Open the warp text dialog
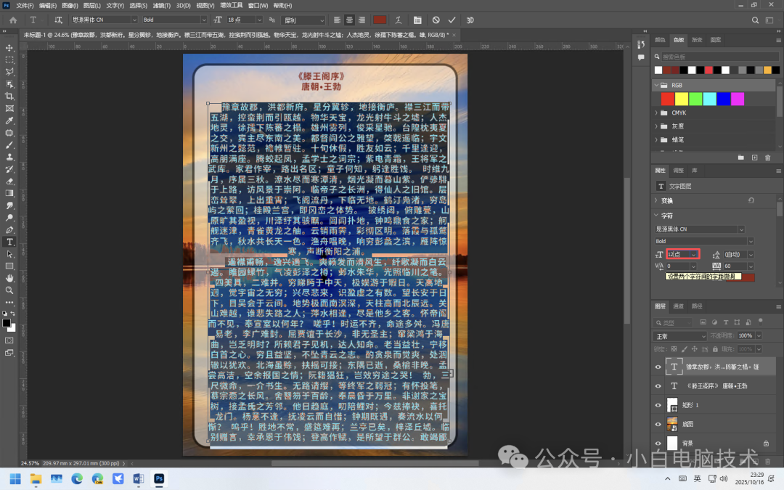 point(398,20)
